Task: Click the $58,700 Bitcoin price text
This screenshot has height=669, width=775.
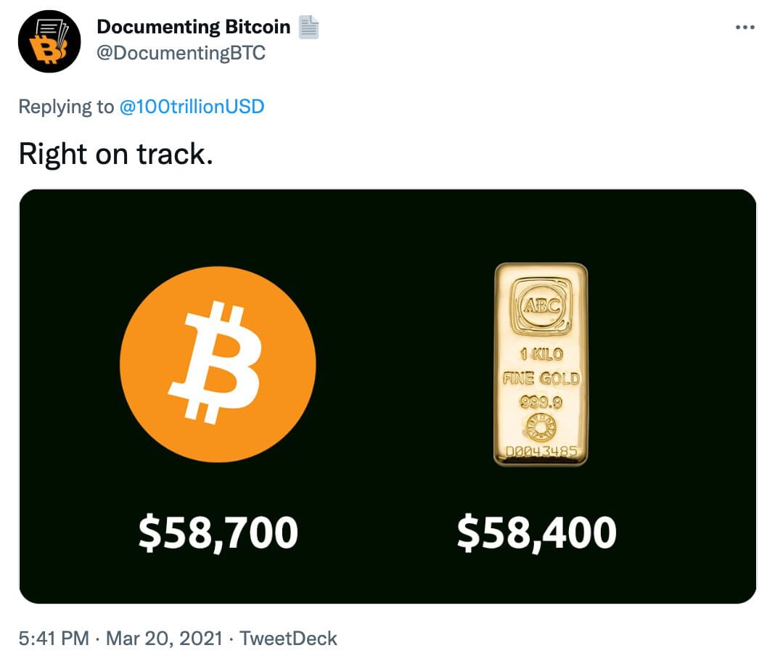Action: point(218,533)
